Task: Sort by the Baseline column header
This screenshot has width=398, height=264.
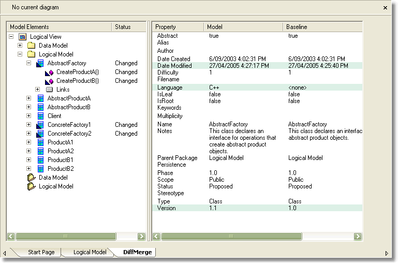Action: point(297,27)
